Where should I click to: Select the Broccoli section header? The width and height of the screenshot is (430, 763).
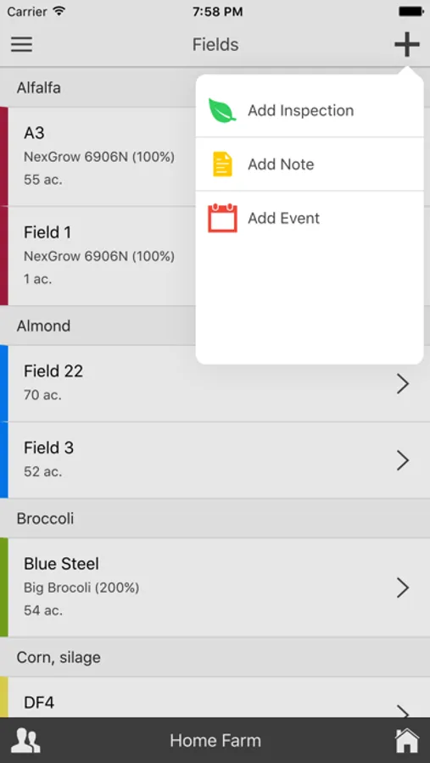point(215,518)
